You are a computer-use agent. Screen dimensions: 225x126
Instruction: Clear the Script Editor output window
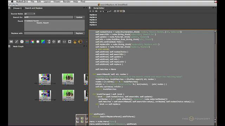(x=124, y=11)
